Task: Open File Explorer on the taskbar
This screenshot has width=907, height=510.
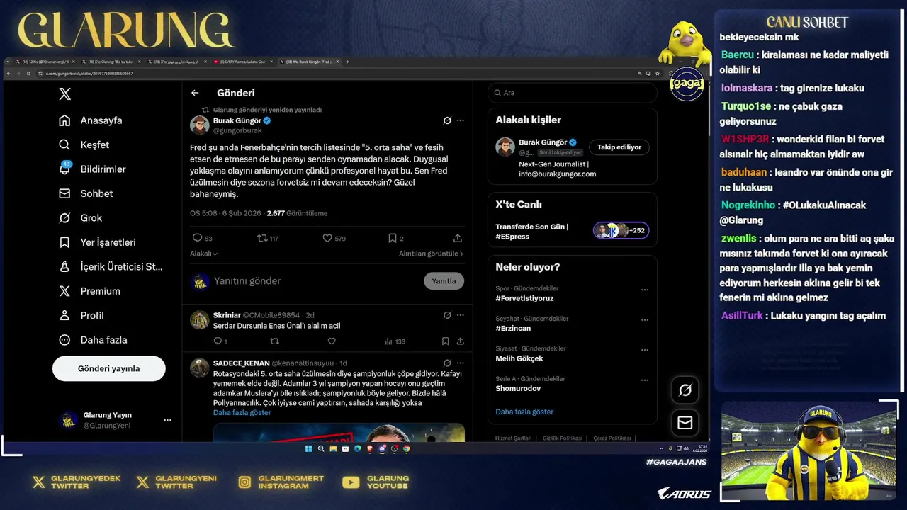Action: coord(333,448)
